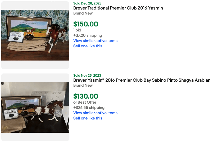Open the "Breyer Traditional Premier Club 2016 Yasmin" listing title
213x143 pixels.
pyautogui.click(x=118, y=8)
